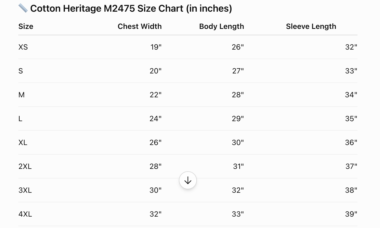Select the Chest Width column header
Screen dimensions: 380x228
(140, 27)
